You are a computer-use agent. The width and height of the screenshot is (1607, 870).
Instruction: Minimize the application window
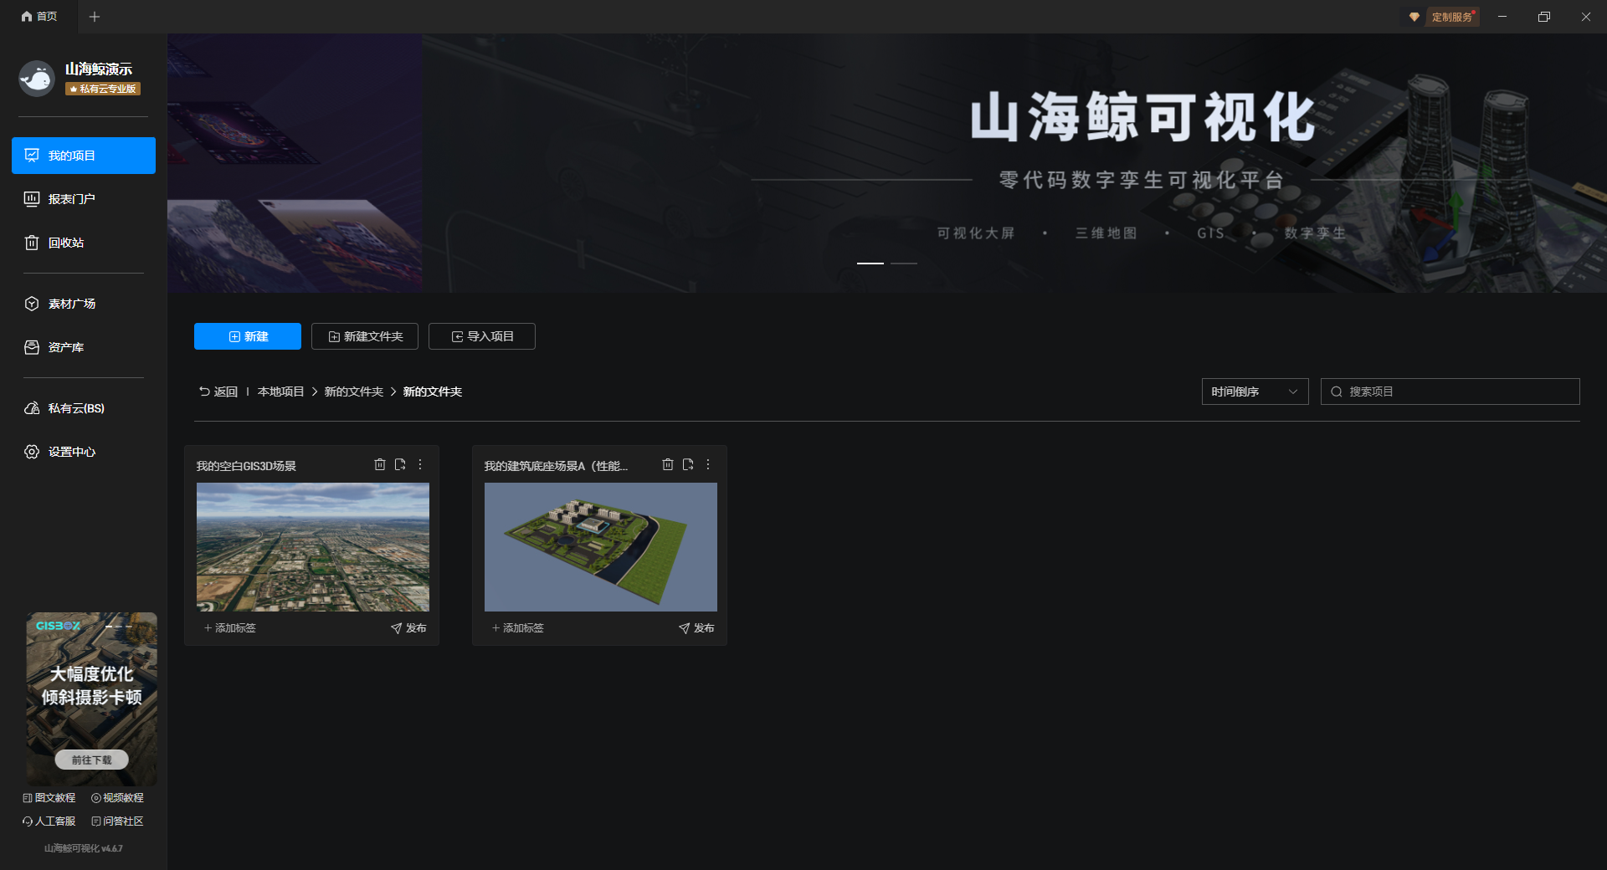(1502, 17)
